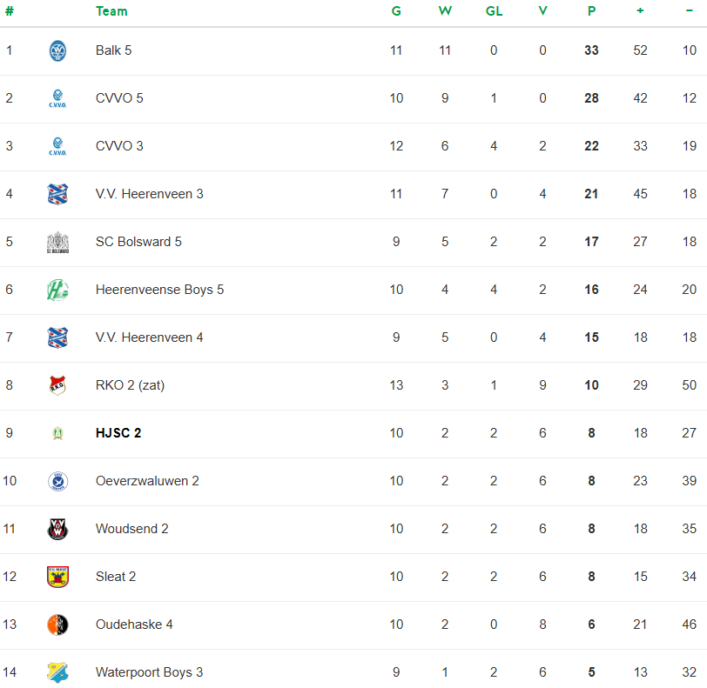Open the HJSC 2 team page
The height and width of the screenshot is (688, 707).
point(118,433)
